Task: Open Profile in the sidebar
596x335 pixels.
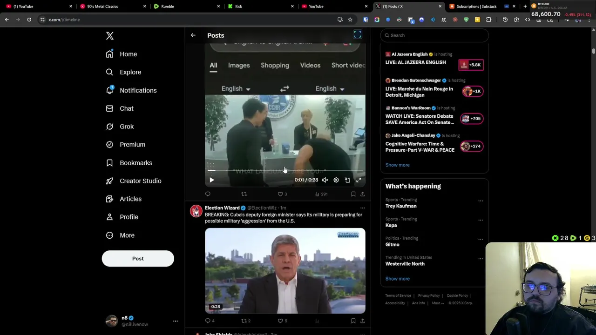Action: click(x=122, y=217)
